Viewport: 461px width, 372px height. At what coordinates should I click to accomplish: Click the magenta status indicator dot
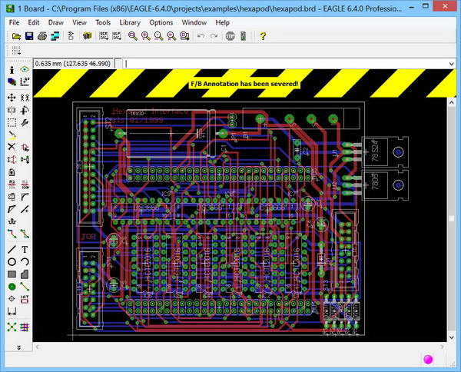428,360
